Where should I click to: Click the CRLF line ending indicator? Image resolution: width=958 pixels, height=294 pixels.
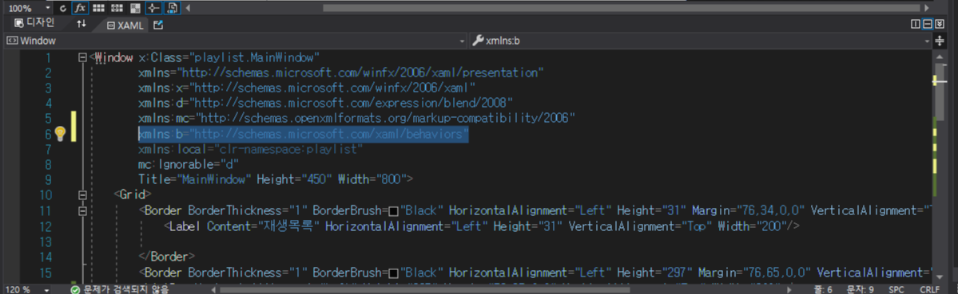tap(930, 289)
